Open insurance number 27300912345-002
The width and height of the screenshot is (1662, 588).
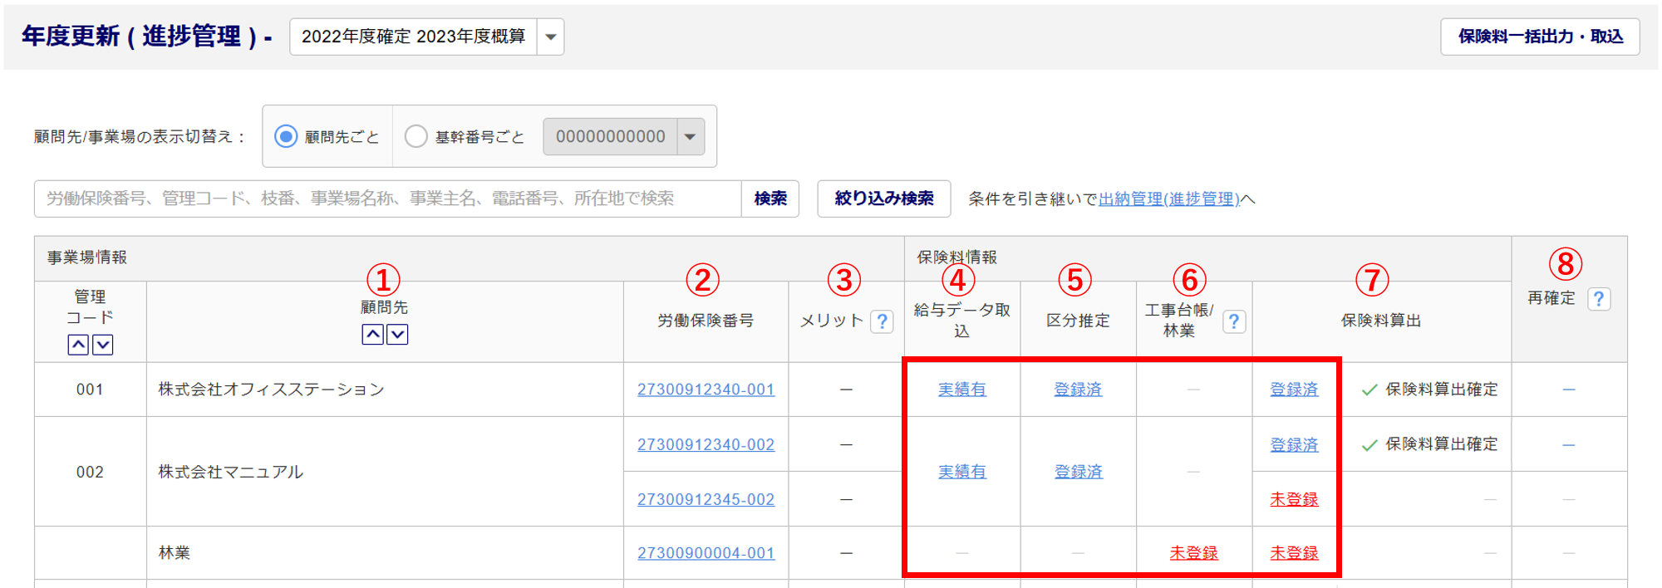706,499
